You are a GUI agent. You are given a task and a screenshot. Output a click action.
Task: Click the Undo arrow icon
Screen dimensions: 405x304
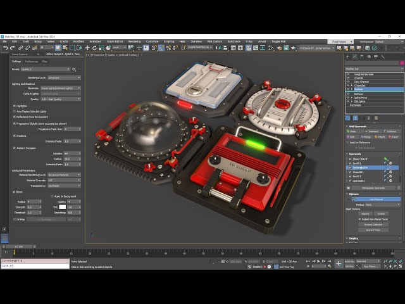(6, 48)
